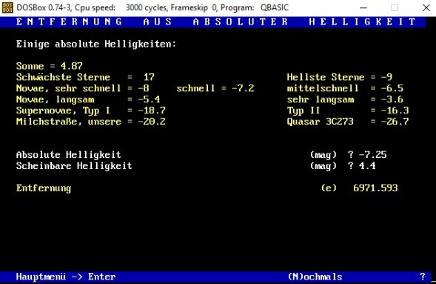Select the 'Hauptmenü -> Enter' status text
Image resolution: width=436 pixels, height=284 pixels.
pyautogui.click(x=66, y=277)
